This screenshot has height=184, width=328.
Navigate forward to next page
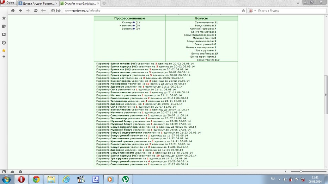28,11
